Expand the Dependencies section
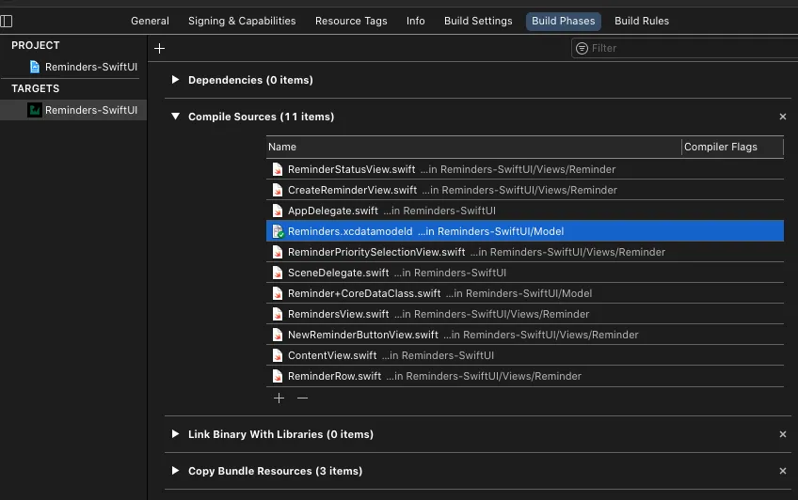 tap(175, 80)
